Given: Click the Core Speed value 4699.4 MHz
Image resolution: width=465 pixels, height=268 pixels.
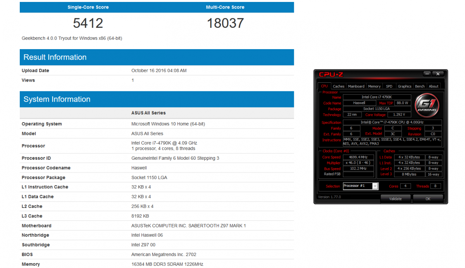Looking at the screenshot, I should pyautogui.click(x=358, y=157).
